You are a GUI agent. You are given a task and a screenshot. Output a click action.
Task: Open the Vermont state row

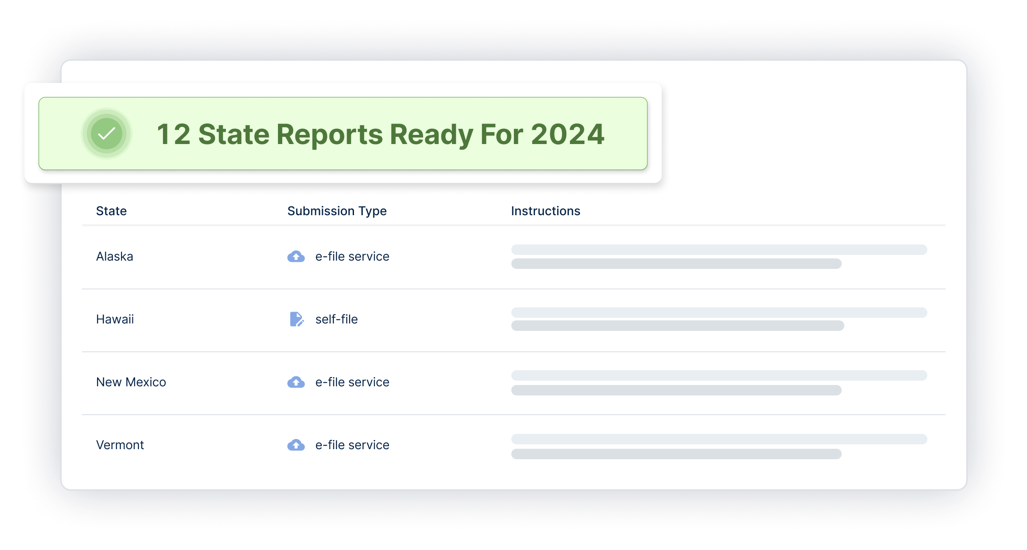pyautogui.click(x=120, y=445)
